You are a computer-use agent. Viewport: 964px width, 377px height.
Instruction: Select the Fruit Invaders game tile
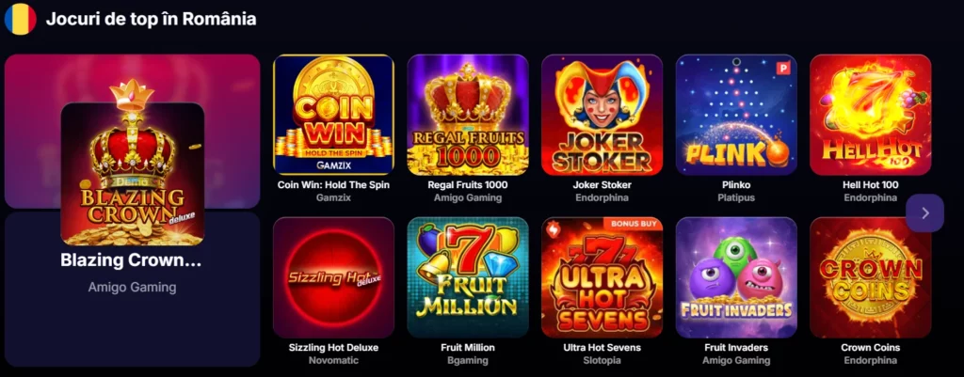[736, 277]
